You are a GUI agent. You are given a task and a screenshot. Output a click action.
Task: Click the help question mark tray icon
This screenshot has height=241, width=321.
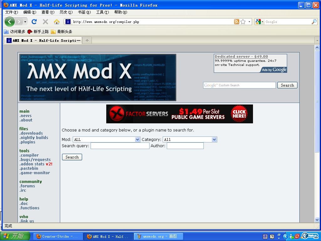[272, 237]
